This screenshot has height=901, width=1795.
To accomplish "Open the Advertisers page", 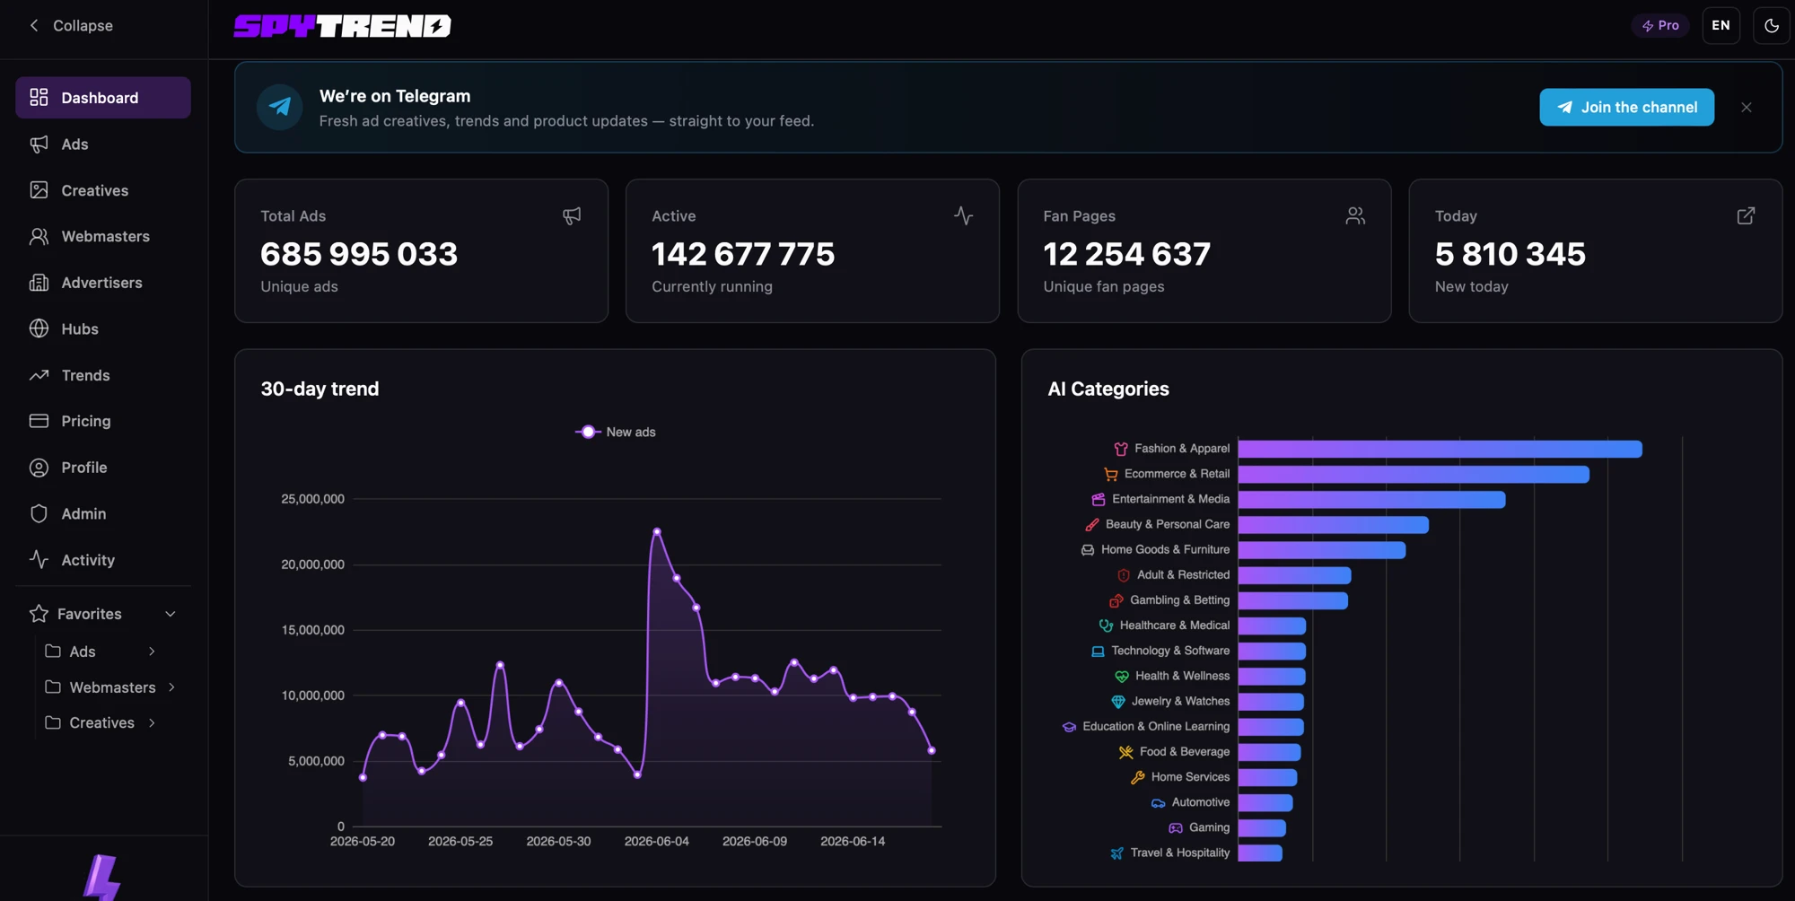I will tap(103, 283).
